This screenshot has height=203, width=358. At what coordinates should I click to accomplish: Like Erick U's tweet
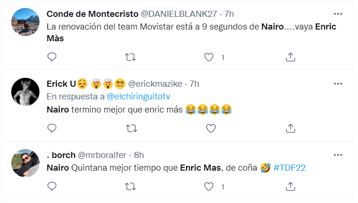(x=211, y=128)
